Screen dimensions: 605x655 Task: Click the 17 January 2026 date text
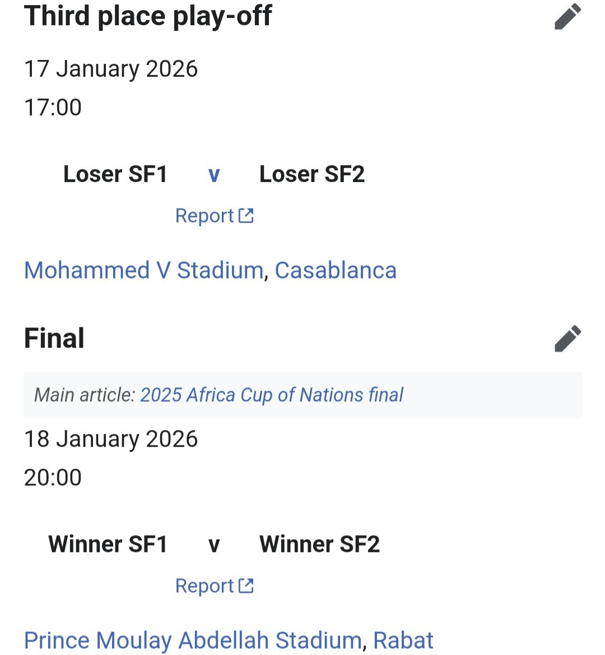point(111,69)
